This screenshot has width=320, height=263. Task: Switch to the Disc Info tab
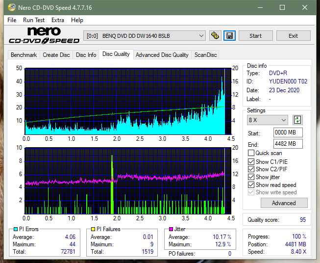click(x=86, y=55)
